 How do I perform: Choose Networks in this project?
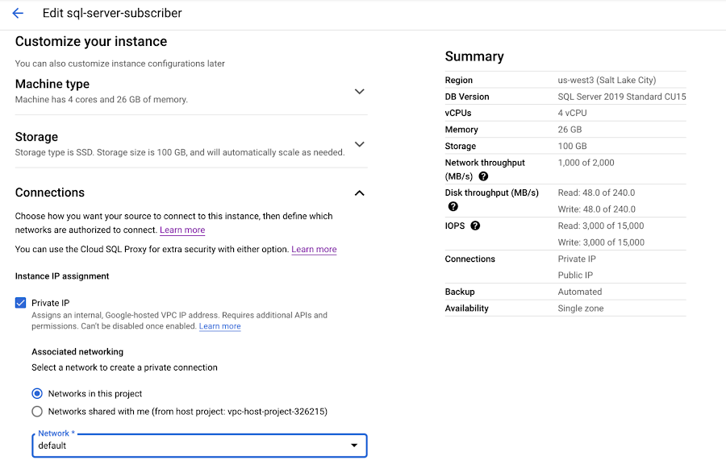[x=36, y=393]
